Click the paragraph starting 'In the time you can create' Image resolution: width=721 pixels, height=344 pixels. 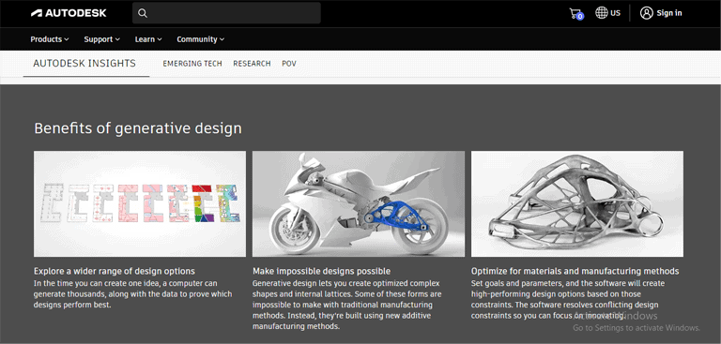pos(133,294)
